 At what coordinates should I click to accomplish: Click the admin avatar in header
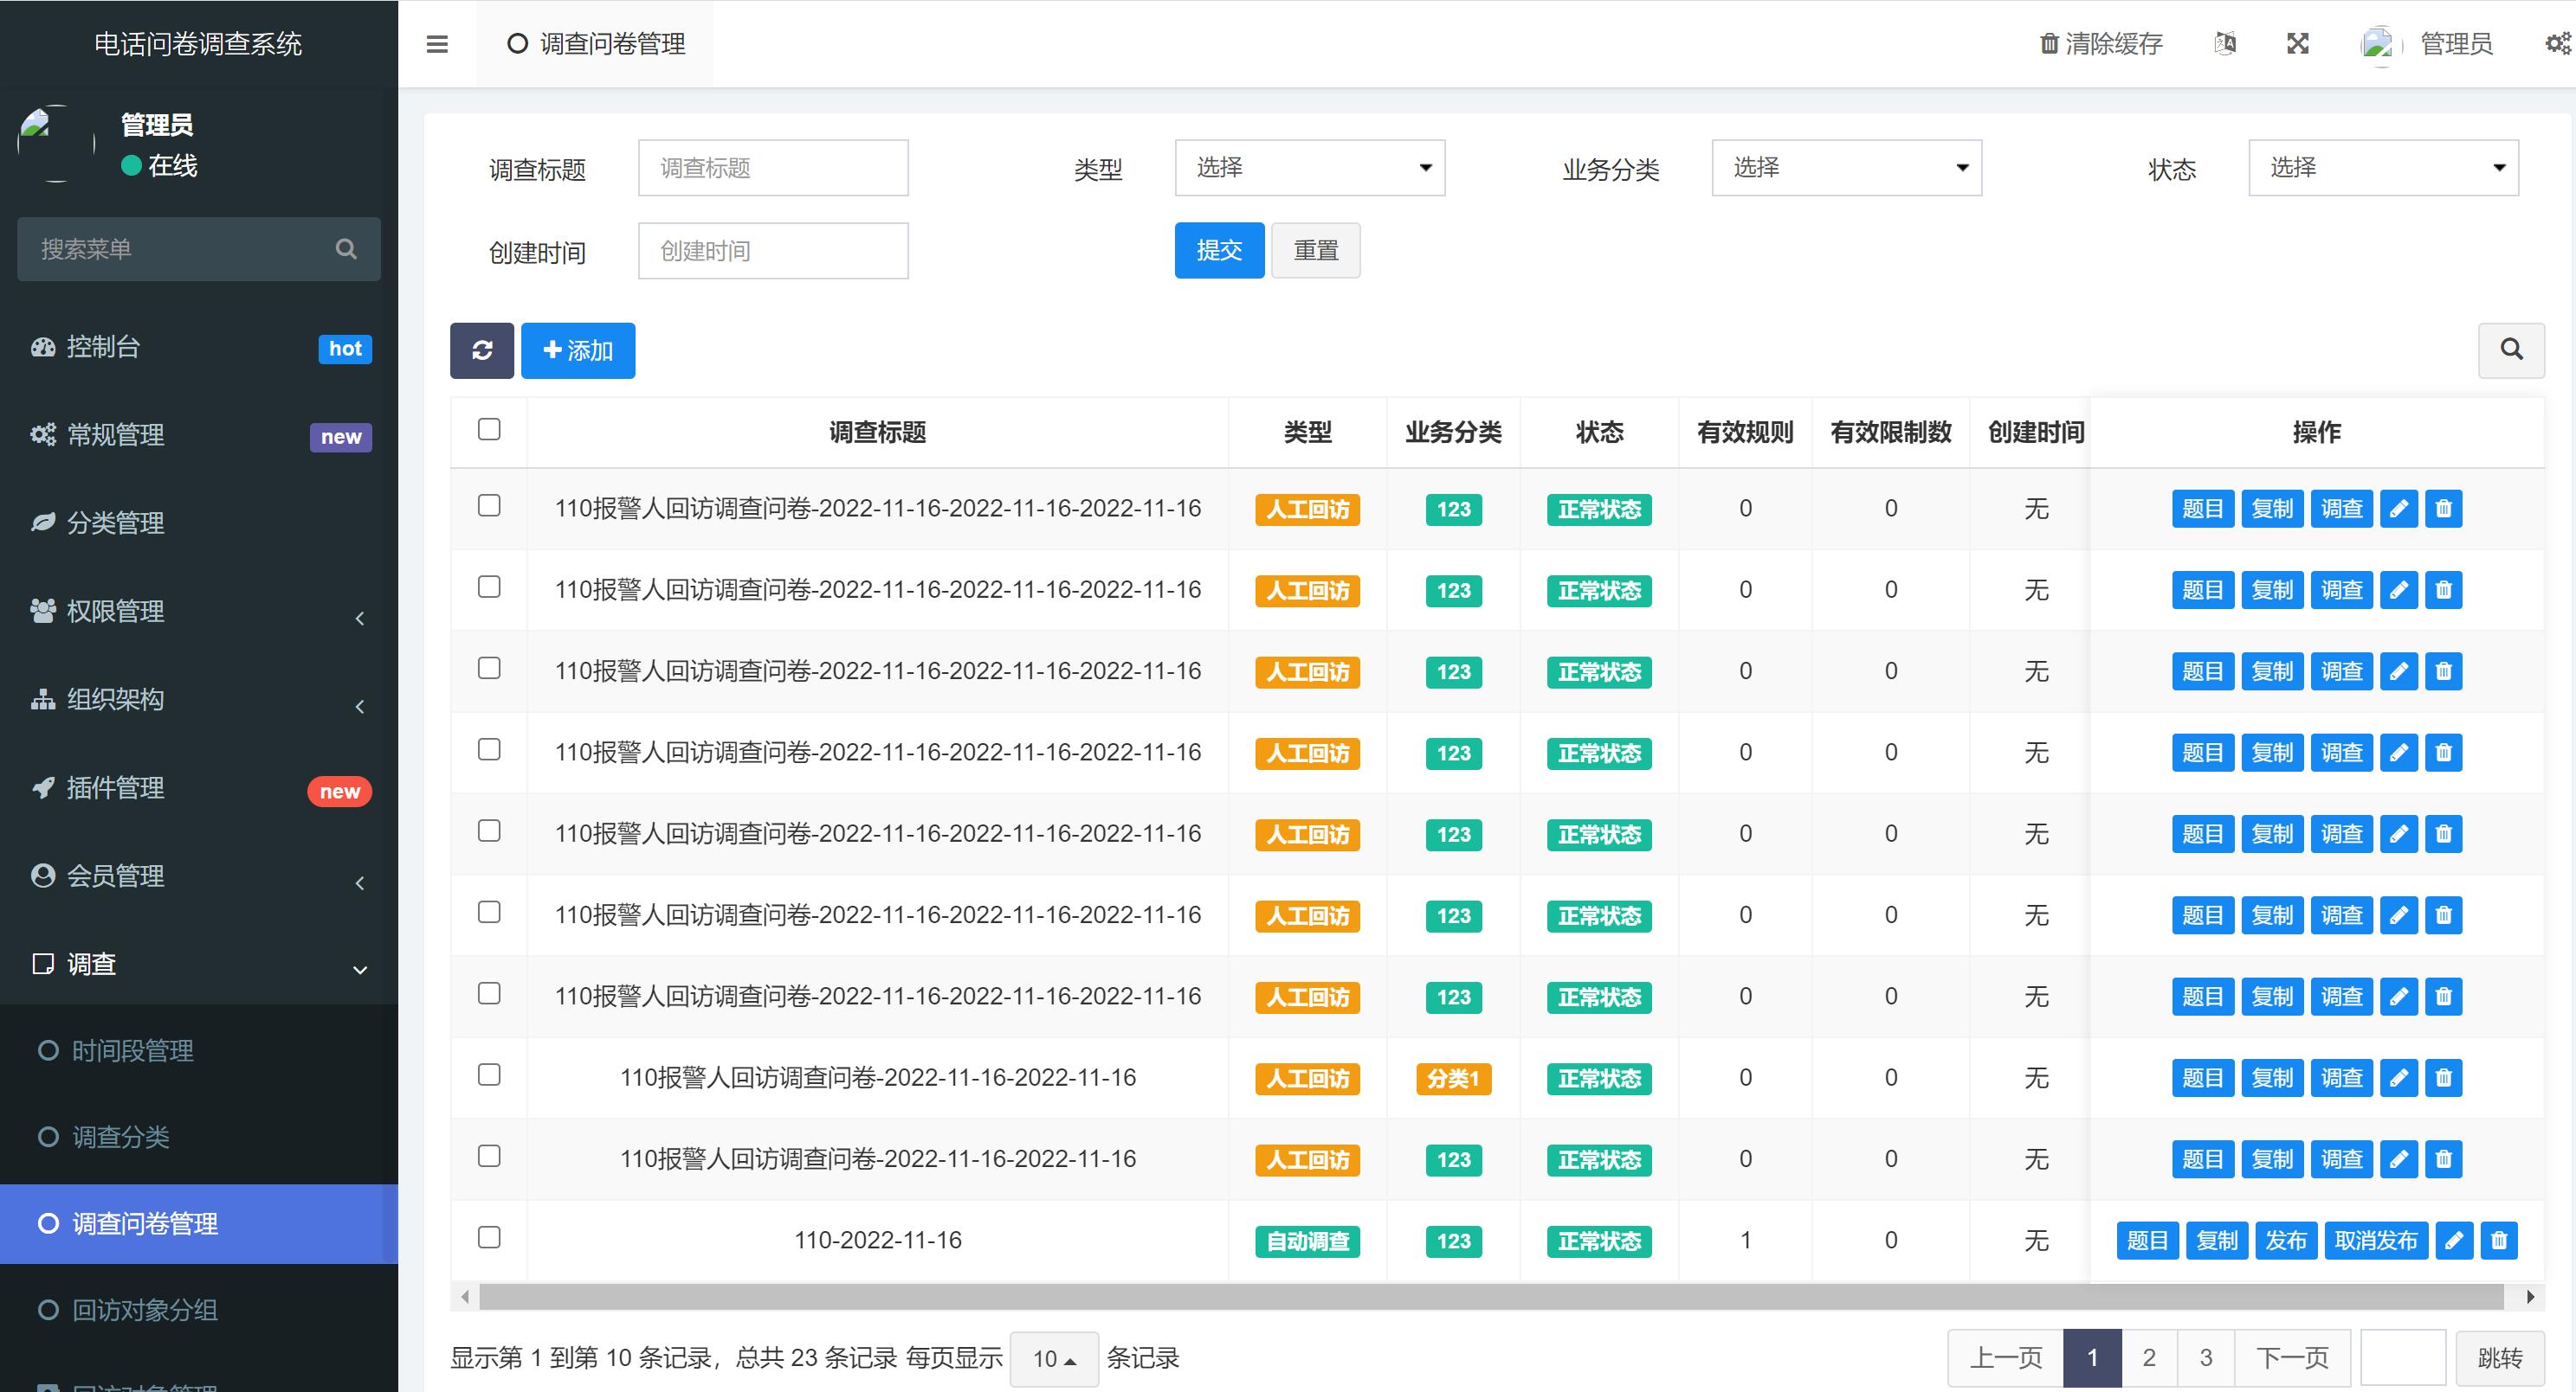(x=2380, y=44)
